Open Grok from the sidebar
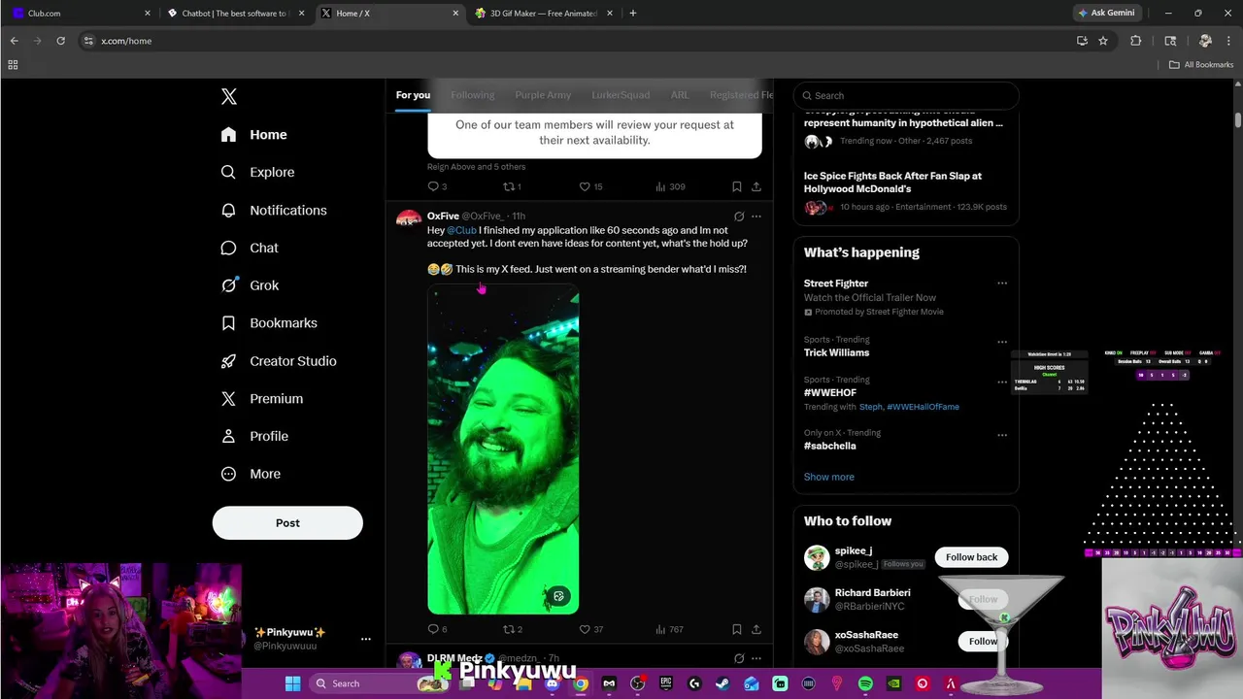 pyautogui.click(x=250, y=285)
